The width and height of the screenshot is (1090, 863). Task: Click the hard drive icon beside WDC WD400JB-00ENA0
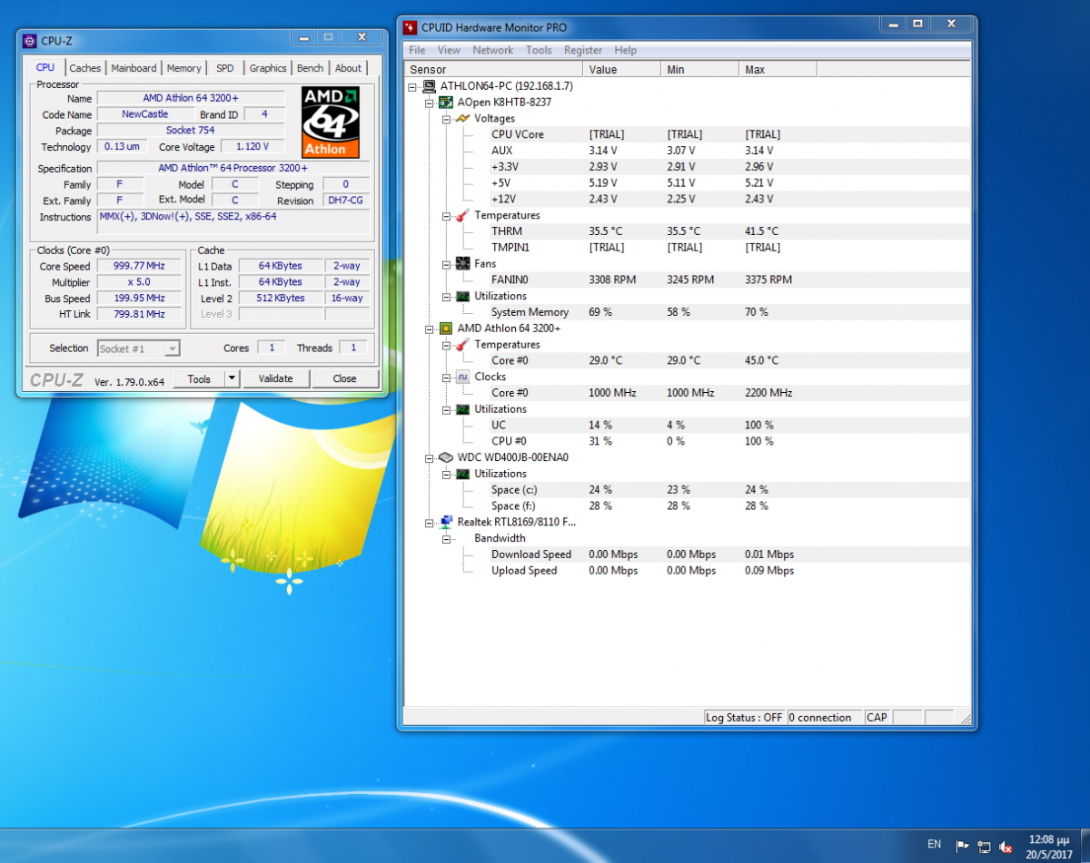(x=446, y=457)
